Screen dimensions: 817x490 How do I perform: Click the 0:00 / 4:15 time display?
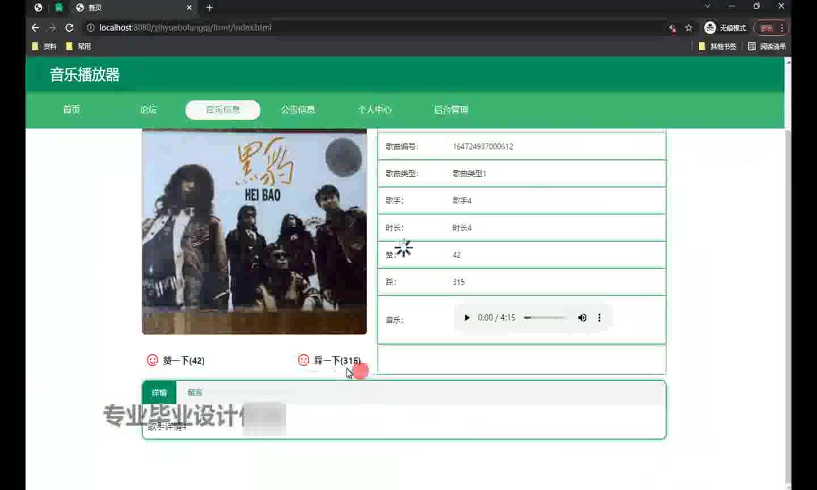496,318
